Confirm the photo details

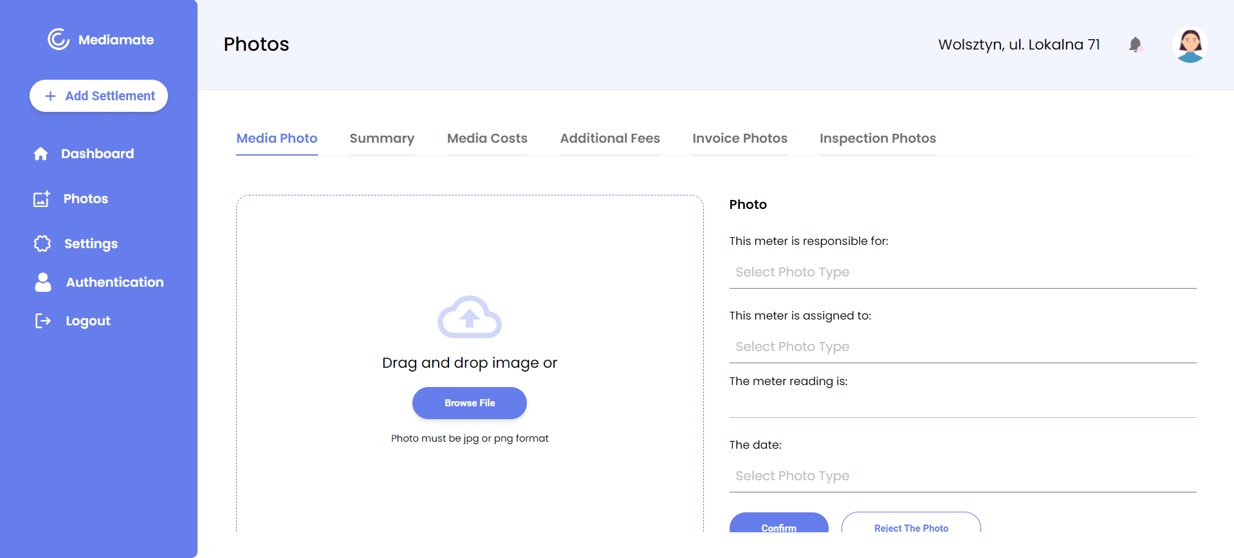click(x=779, y=523)
